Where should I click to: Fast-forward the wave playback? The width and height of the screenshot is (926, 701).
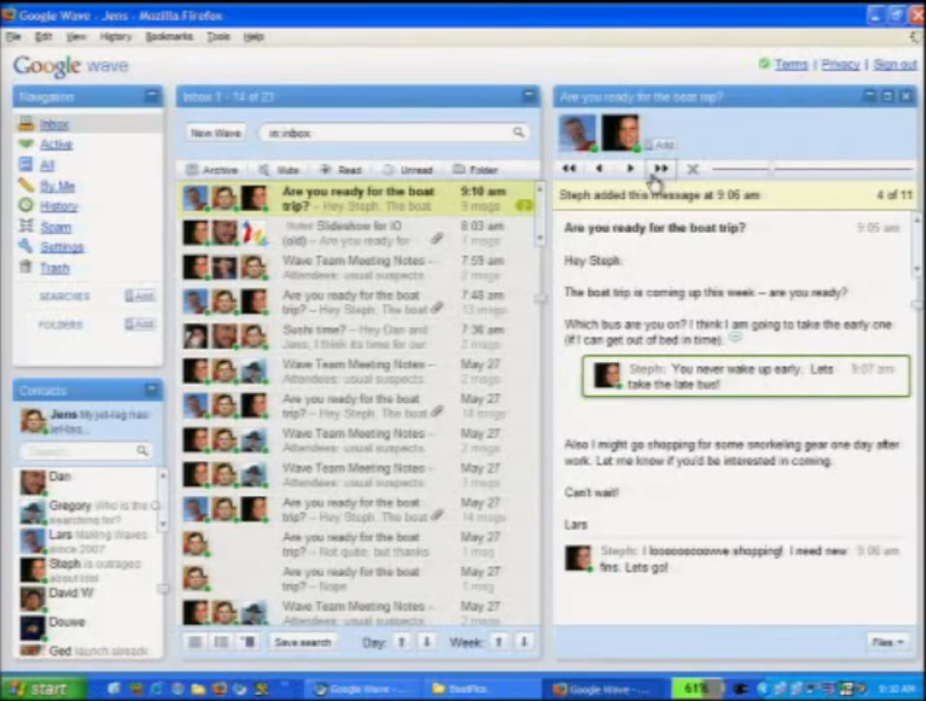pyautogui.click(x=661, y=169)
